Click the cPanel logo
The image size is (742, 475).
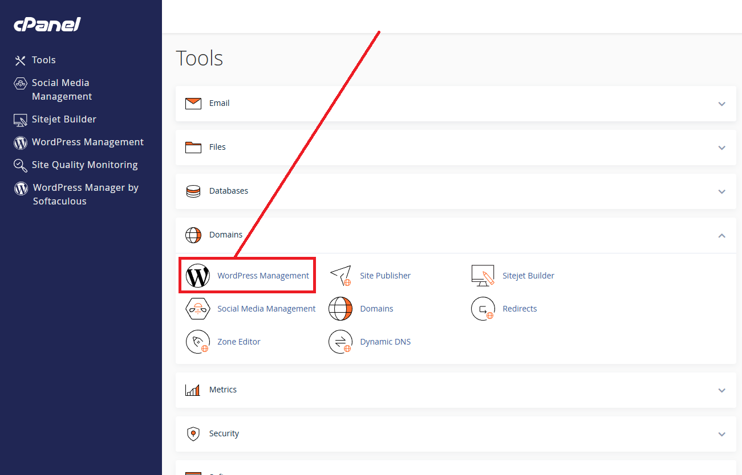[x=47, y=24]
